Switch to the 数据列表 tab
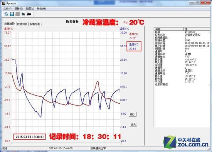 coord(22,24)
